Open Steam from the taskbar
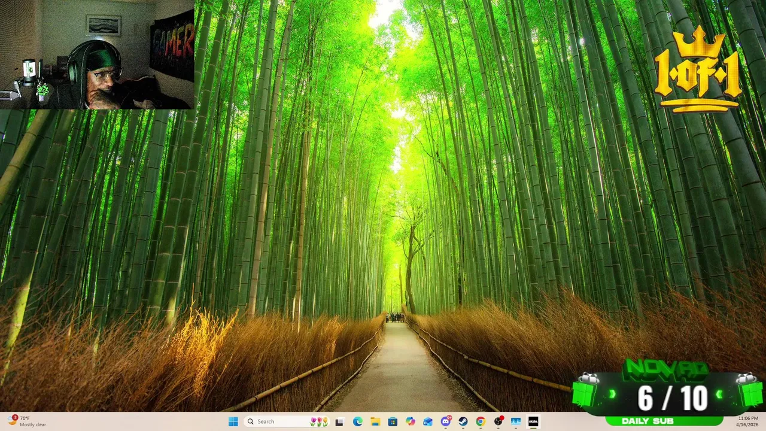Image resolution: width=766 pixels, height=431 pixels. pos(463,421)
